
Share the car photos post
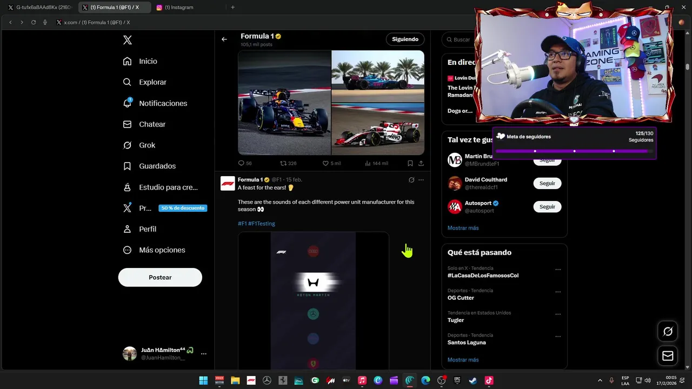pos(421,163)
